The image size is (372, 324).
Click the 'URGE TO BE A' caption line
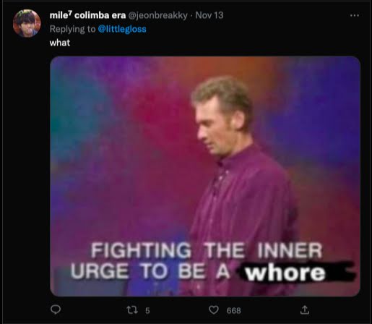tap(150, 271)
